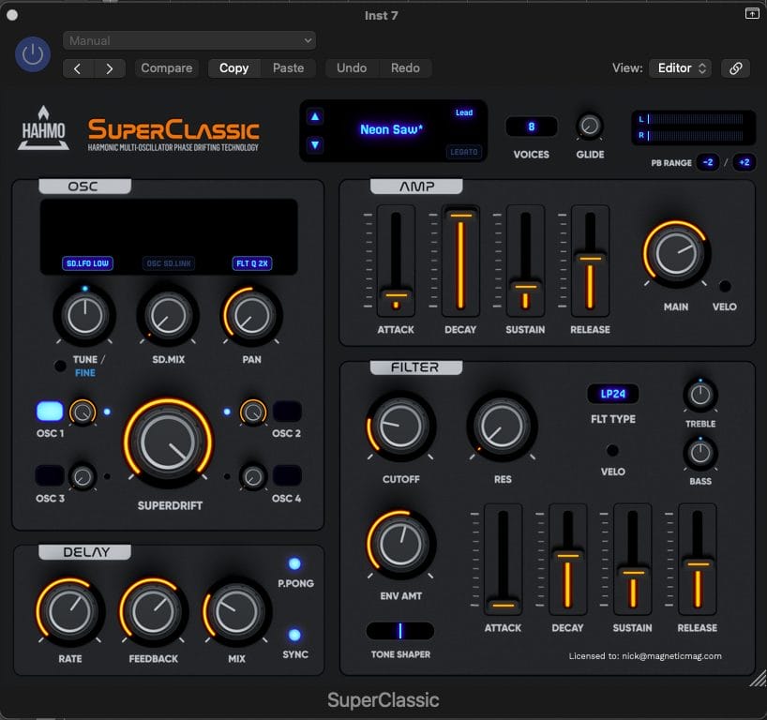Click the SD.MIX knob
The width and height of the screenshot is (767, 720).
point(168,316)
